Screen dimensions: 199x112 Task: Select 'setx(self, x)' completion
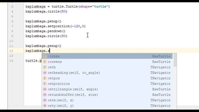pyautogui.click(x=107, y=100)
